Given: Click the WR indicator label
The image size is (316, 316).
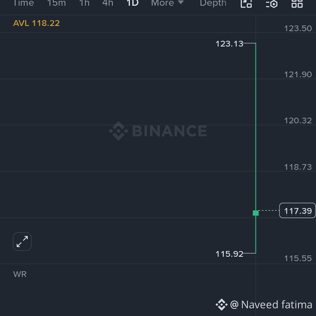Looking at the screenshot, I should pyautogui.click(x=20, y=274).
